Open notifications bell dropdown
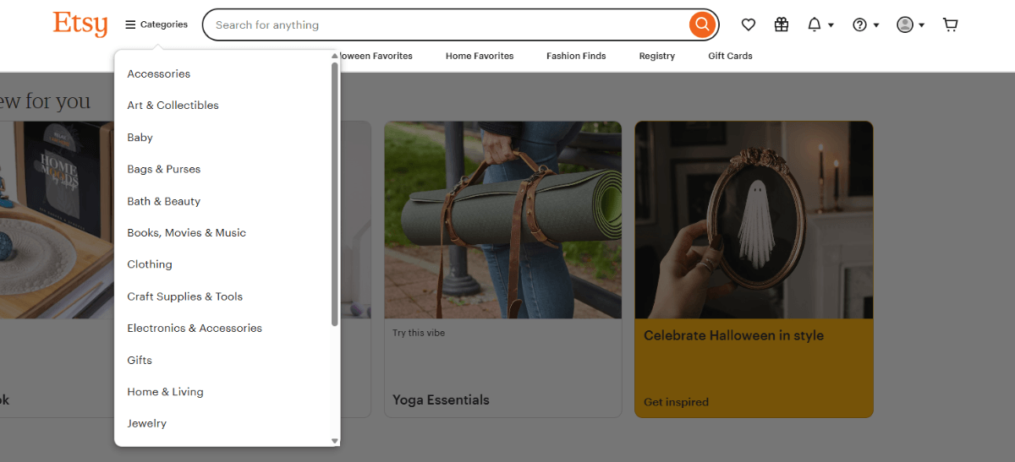The width and height of the screenshot is (1015, 462). [820, 24]
